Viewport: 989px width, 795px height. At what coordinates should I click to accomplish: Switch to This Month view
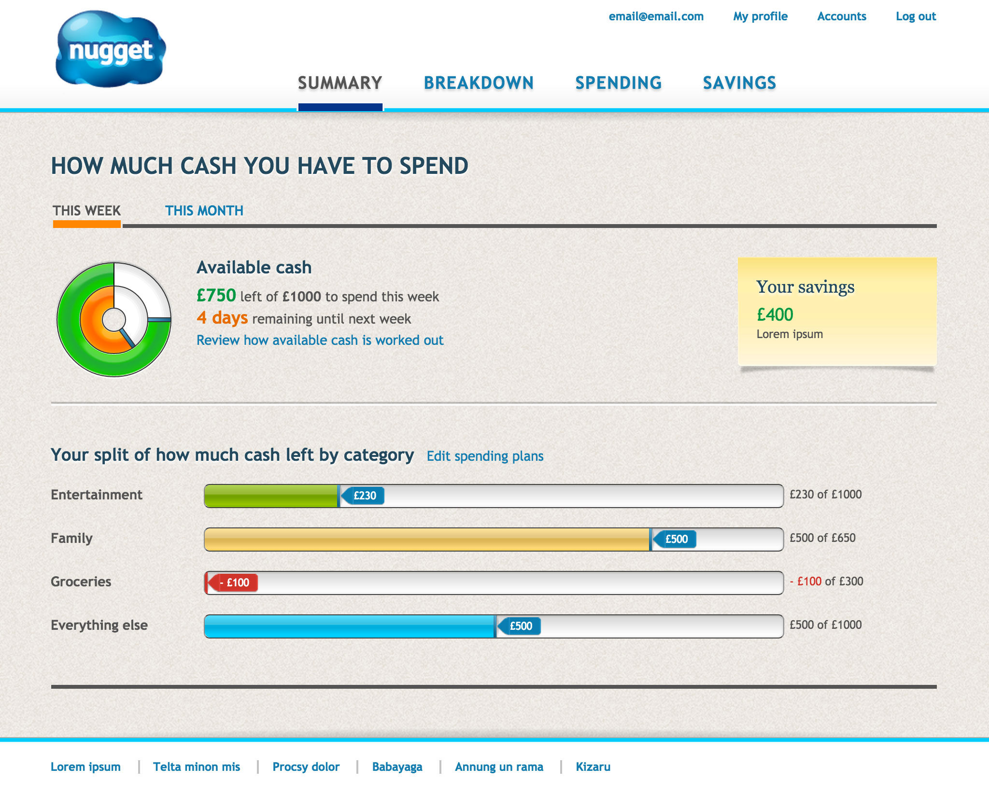(x=204, y=211)
